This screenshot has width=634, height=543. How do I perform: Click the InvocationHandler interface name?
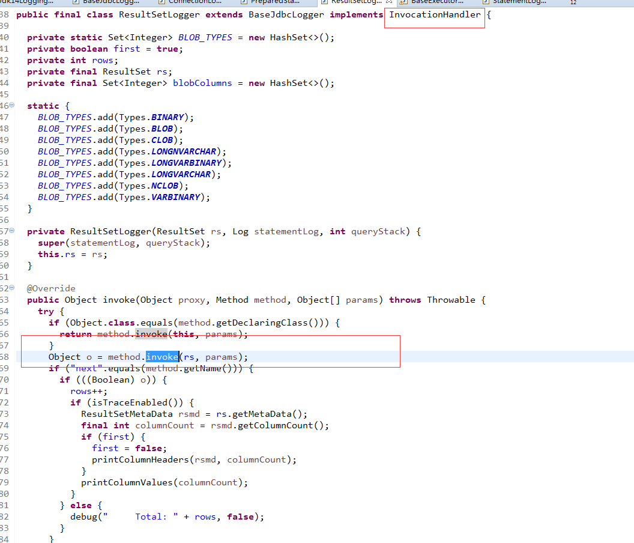tap(435, 14)
